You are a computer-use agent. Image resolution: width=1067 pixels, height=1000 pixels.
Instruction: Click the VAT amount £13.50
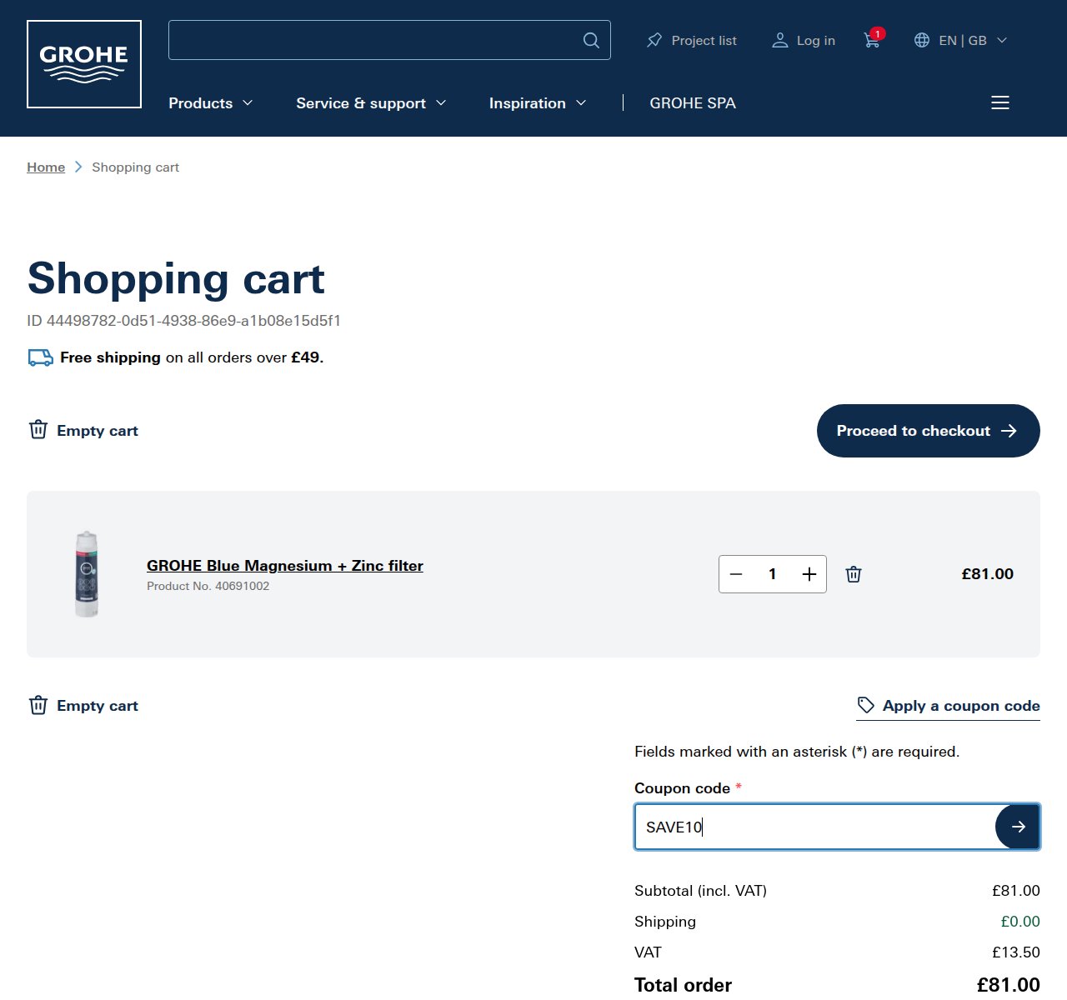(x=1016, y=952)
